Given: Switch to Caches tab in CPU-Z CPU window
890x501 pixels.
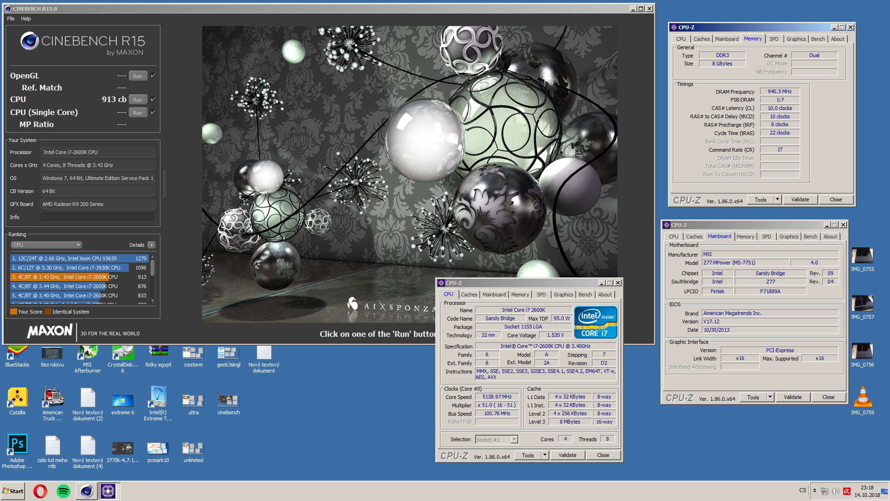Looking at the screenshot, I should [x=469, y=295].
